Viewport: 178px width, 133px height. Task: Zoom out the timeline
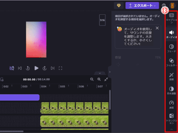coord(92,79)
